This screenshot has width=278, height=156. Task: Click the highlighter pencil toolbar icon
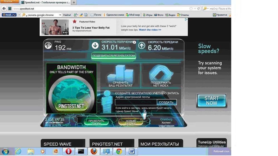coord(81,15)
